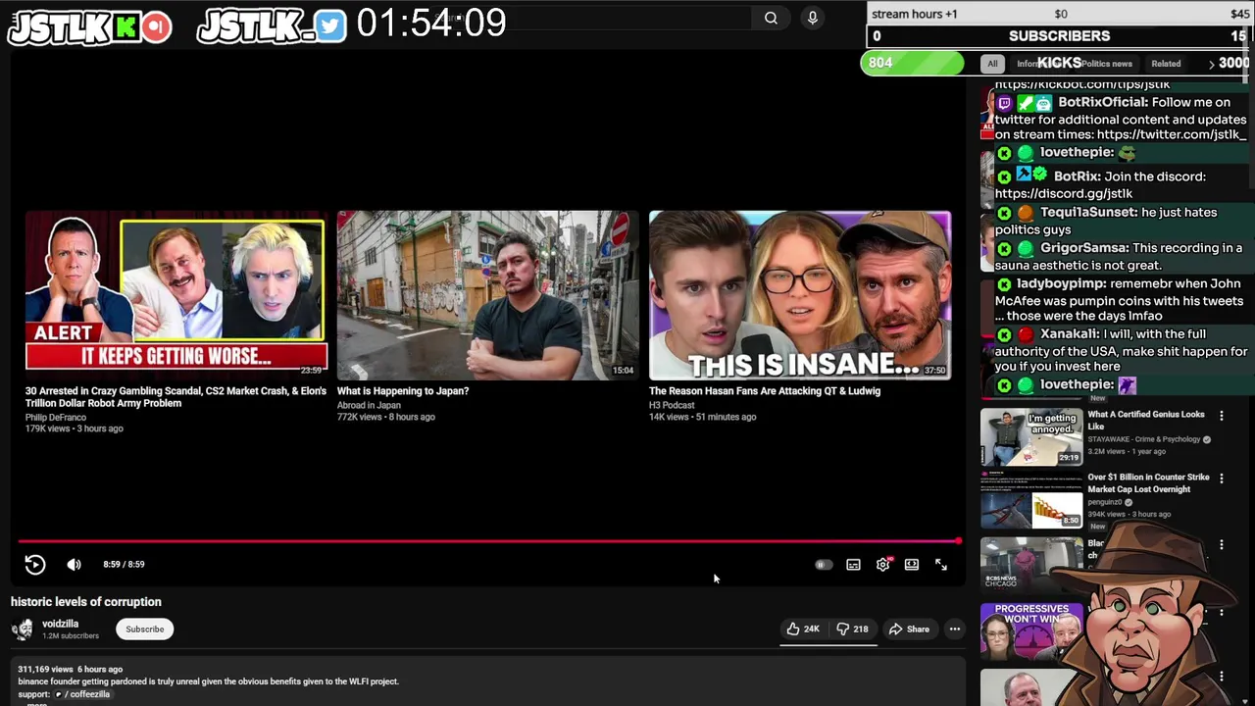Image resolution: width=1255 pixels, height=706 pixels.
Task: Click the green 804 kicks progress bar
Action: click(913, 63)
